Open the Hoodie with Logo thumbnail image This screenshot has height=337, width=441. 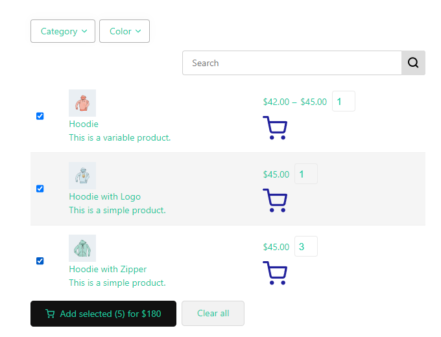point(82,176)
